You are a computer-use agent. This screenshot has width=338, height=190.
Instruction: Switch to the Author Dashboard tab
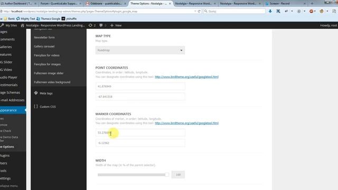click(x=18, y=4)
